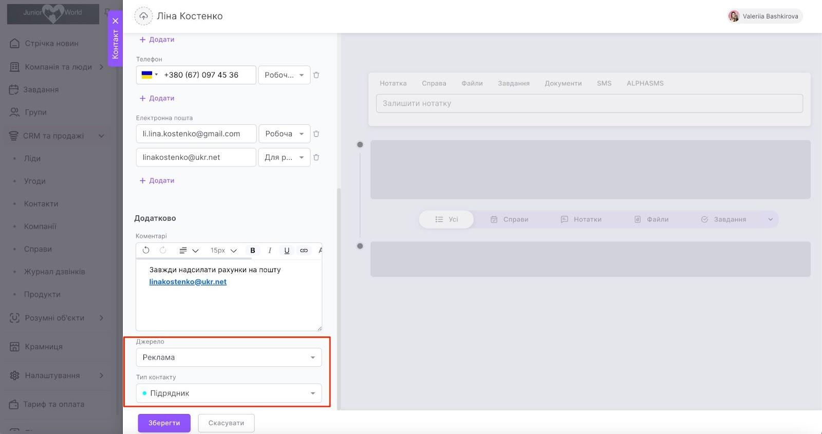Close the Контакт side panel
The image size is (822, 434).
coord(116,21)
